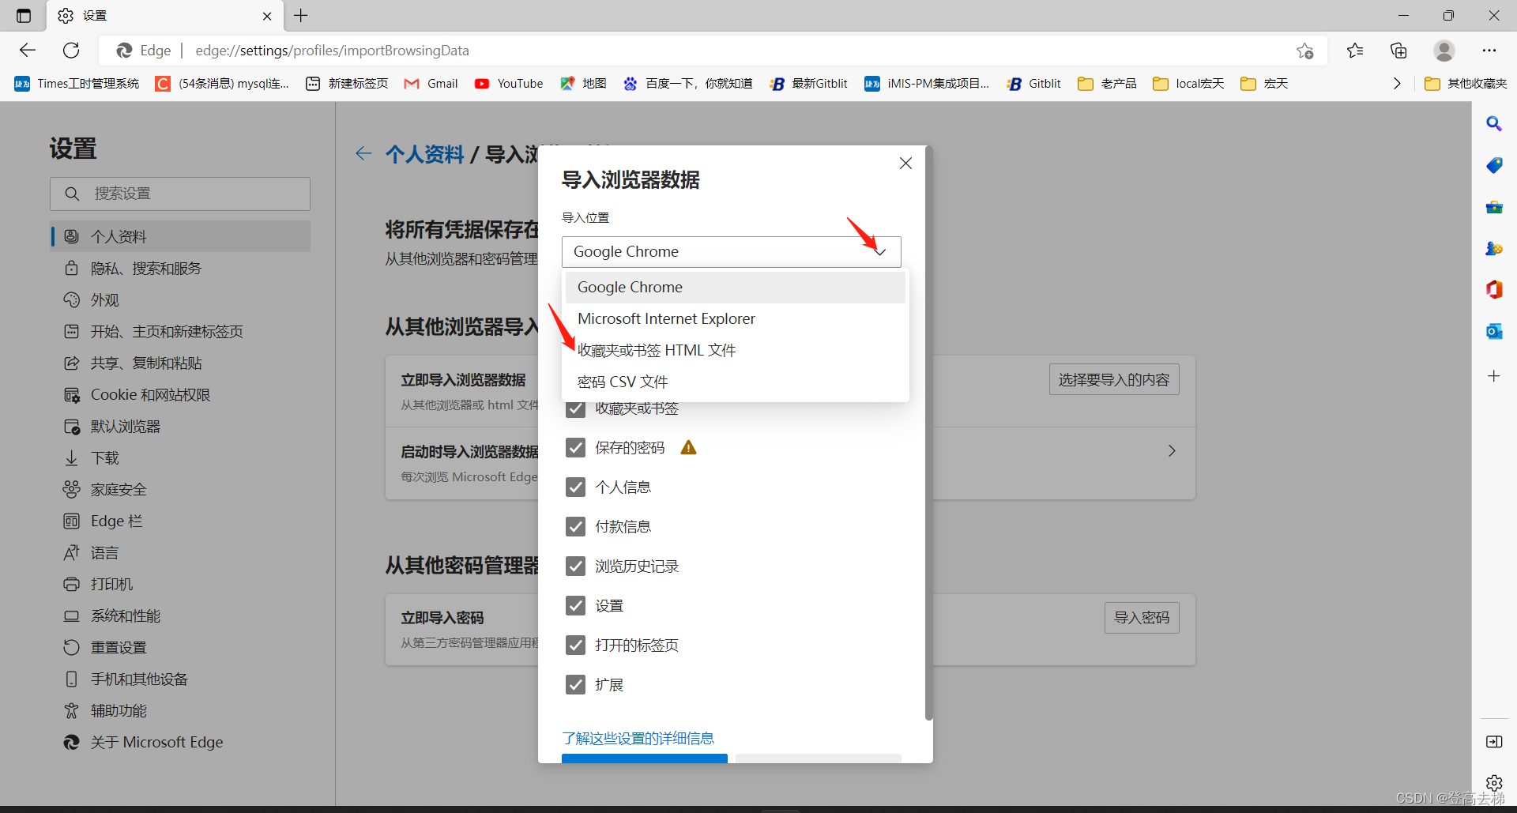The height and width of the screenshot is (813, 1517).
Task: Open 了解这些设置的详细信息 link
Action: point(638,738)
